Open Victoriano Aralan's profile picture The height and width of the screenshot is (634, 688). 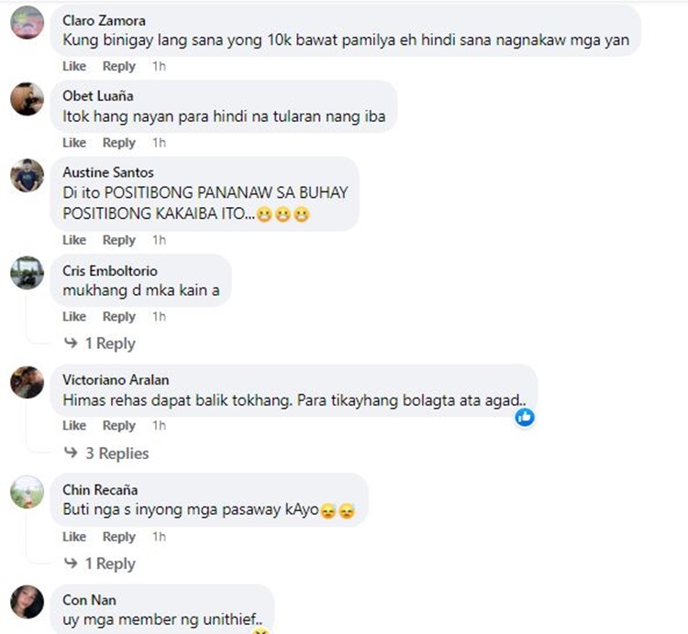[28, 382]
